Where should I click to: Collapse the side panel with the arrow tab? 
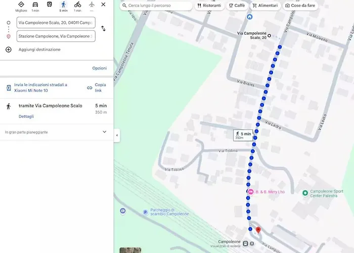pos(117,135)
